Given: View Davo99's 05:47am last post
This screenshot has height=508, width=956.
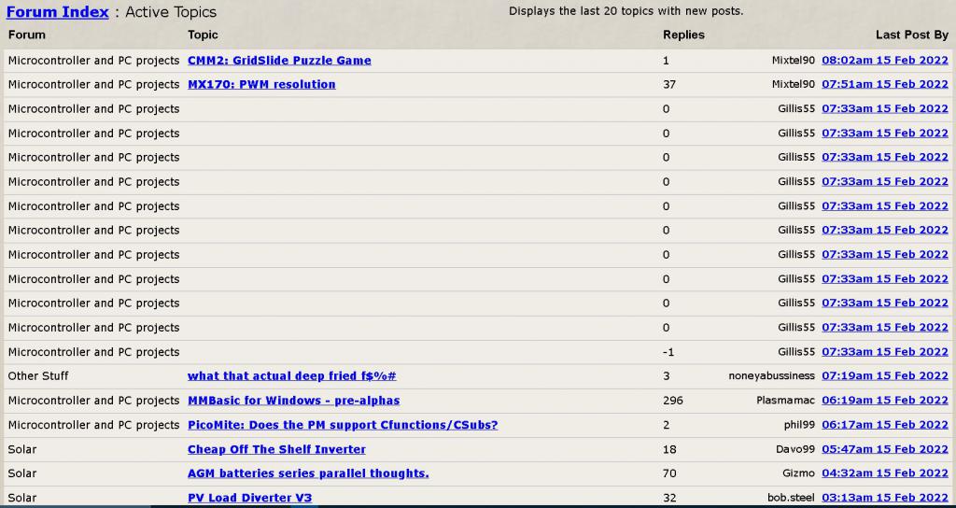Looking at the screenshot, I should 884,449.
